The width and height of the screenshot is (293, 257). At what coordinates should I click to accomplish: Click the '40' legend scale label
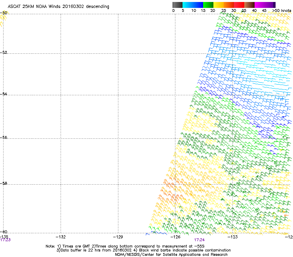point(254,11)
